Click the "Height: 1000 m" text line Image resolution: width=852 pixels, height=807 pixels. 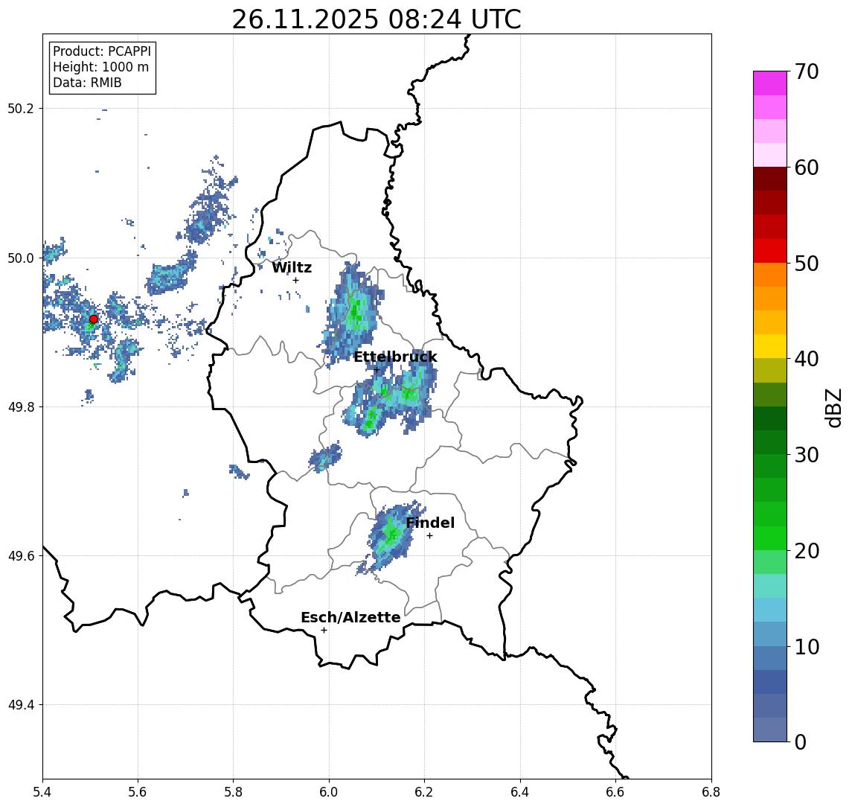click(100, 67)
